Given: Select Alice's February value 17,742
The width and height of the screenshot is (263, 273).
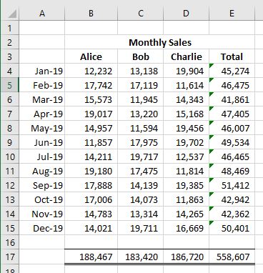Looking at the screenshot, I should [x=91, y=85].
